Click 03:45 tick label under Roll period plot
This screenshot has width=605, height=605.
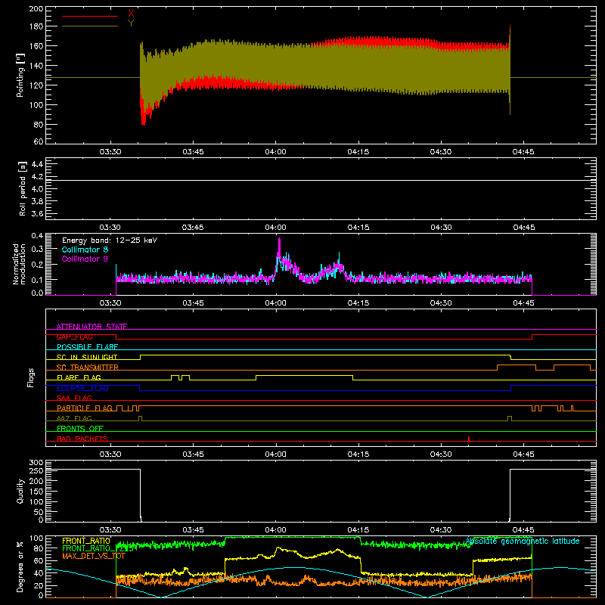point(193,228)
